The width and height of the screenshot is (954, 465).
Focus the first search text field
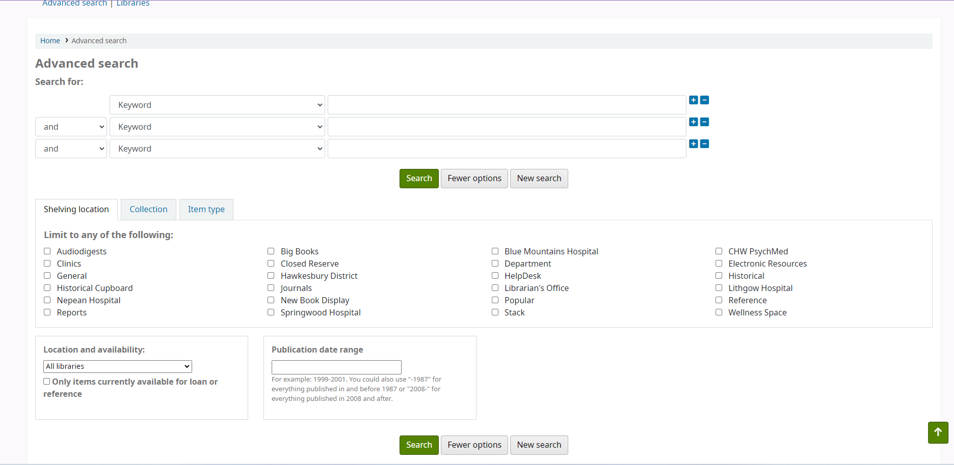pos(507,105)
